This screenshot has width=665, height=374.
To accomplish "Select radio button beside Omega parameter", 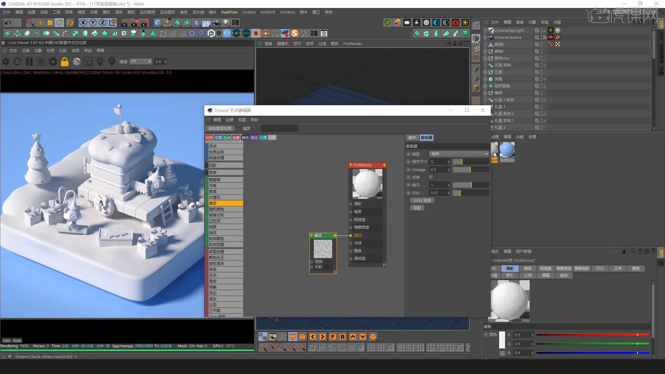I will [x=408, y=170].
